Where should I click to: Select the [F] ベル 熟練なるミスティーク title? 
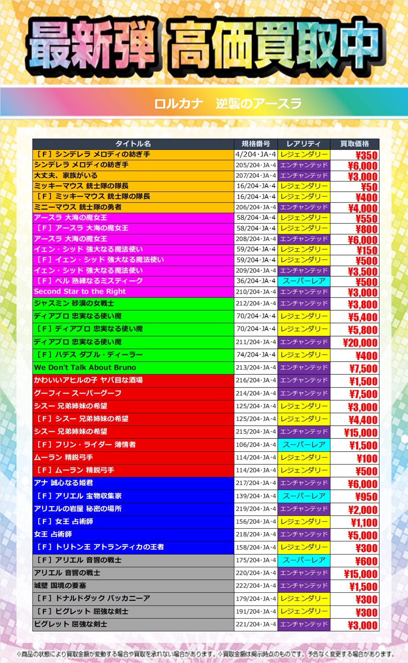coord(90,281)
